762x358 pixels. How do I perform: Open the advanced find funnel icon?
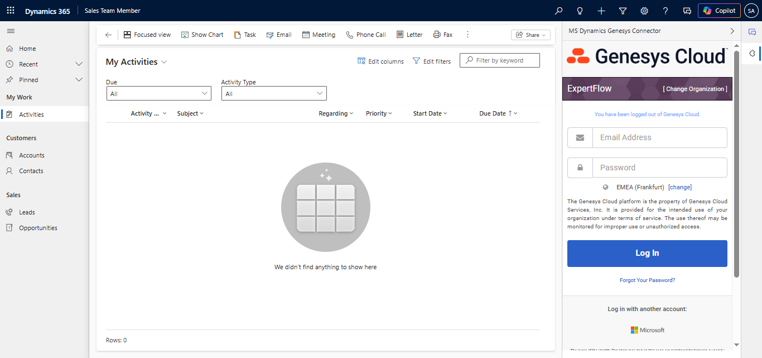pyautogui.click(x=623, y=11)
